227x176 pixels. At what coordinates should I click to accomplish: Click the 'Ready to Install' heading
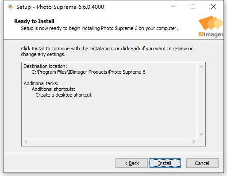coord(34,21)
